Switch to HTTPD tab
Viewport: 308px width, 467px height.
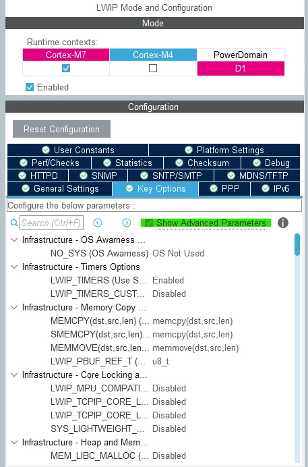coord(38,175)
